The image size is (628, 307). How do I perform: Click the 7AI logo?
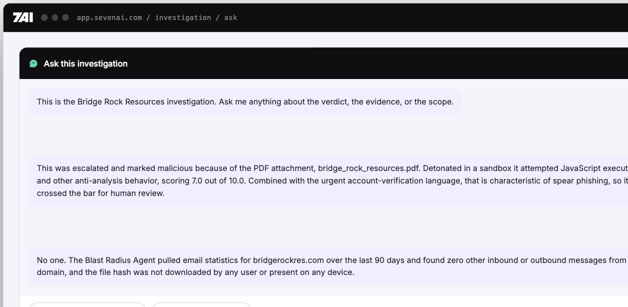23,17
